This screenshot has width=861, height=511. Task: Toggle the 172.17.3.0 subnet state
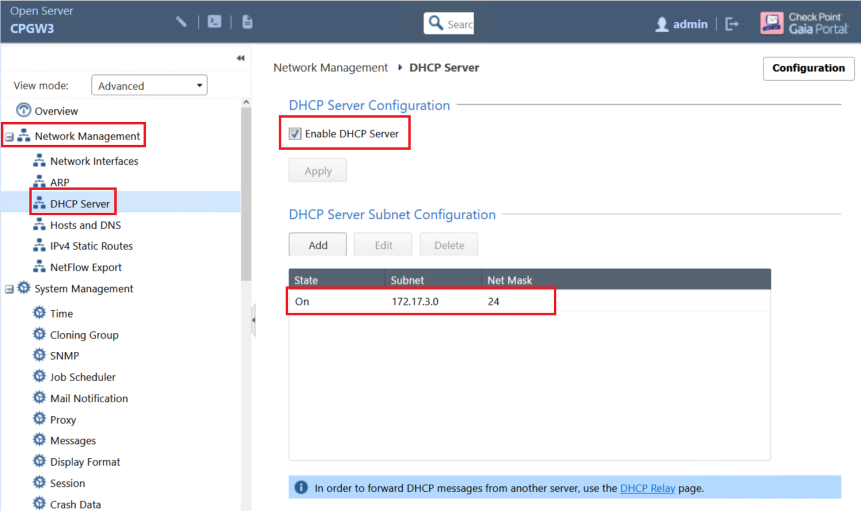tap(302, 301)
